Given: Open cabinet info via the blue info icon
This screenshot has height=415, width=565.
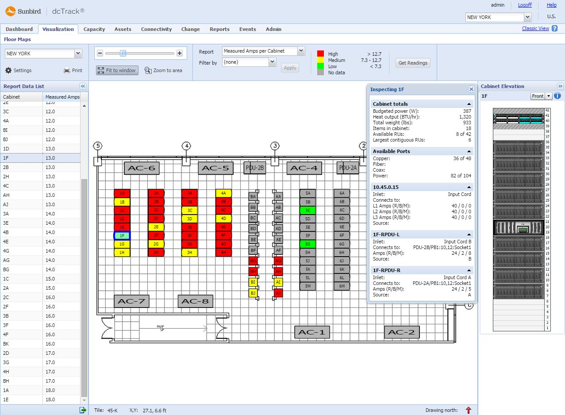Looking at the screenshot, I should pyautogui.click(x=557, y=96).
